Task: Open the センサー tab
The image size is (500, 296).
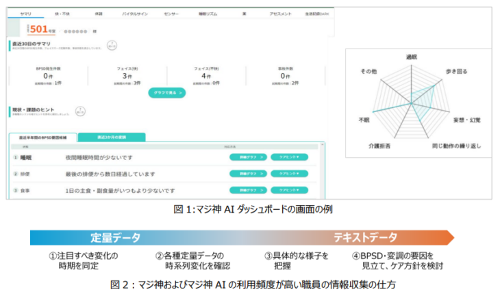Action: [x=172, y=14]
